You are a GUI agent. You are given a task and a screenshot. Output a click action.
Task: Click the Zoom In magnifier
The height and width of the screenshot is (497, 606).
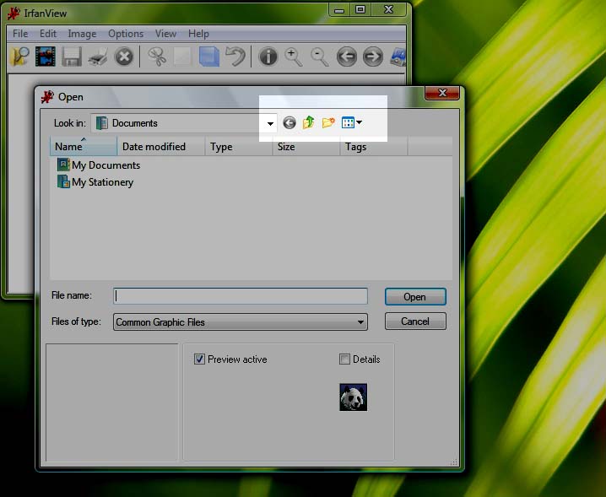coord(293,57)
